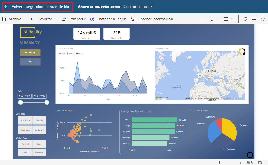Toggle the Critical order priority filter

pyautogui.click(x=25, y=144)
